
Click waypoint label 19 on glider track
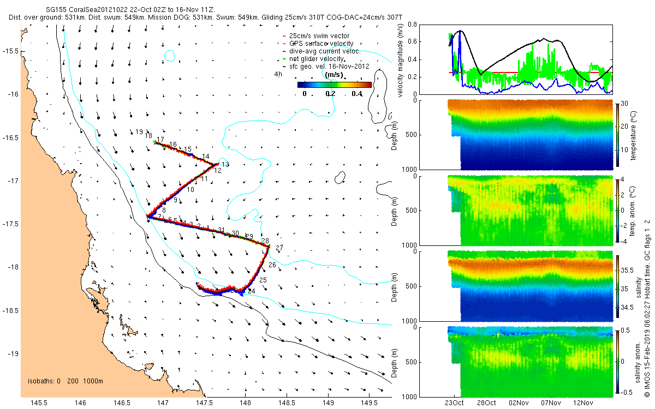coord(139,132)
